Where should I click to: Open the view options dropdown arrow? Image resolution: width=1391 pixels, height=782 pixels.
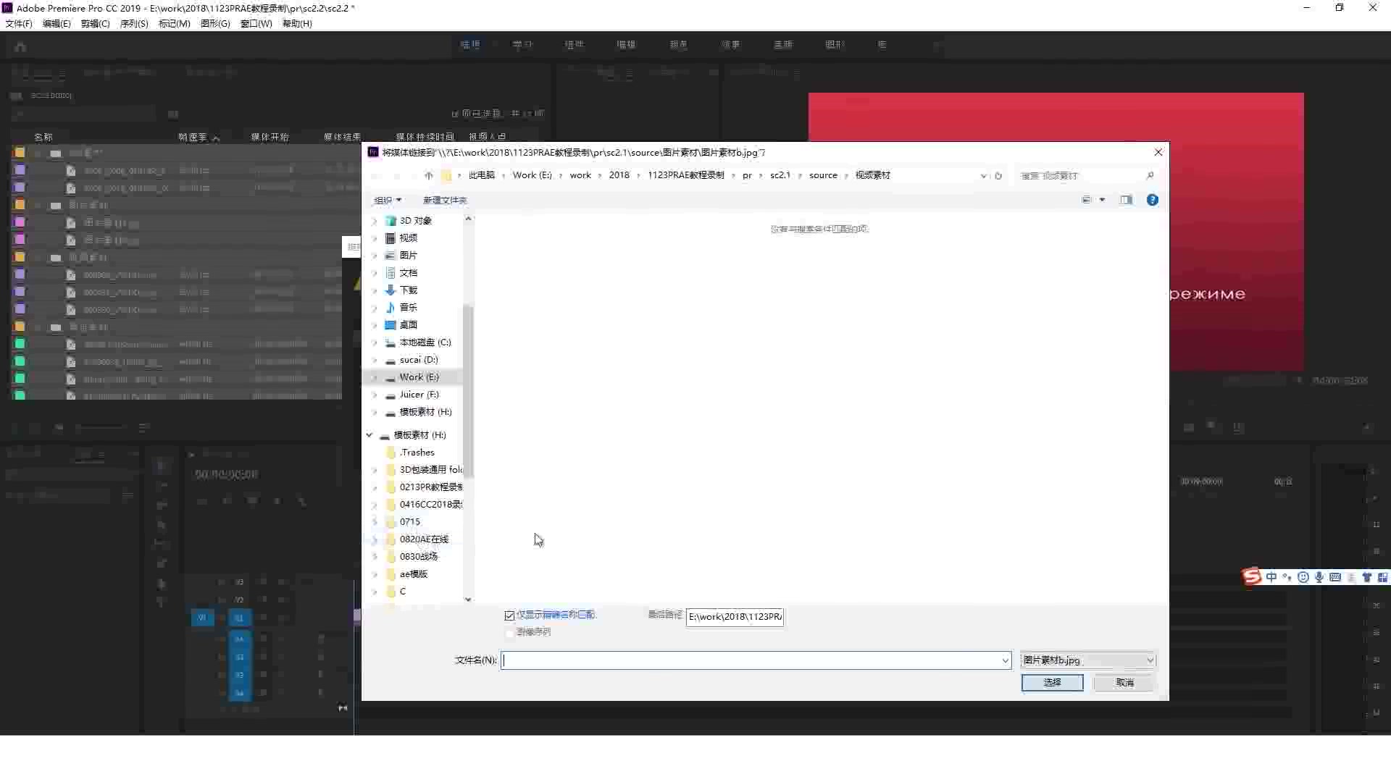tap(1102, 200)
